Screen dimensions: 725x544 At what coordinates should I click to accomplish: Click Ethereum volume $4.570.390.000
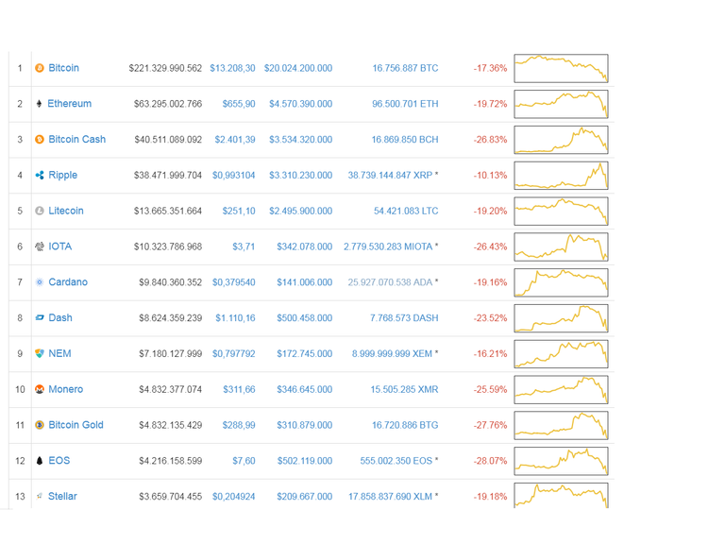click(x=300, y=104)
